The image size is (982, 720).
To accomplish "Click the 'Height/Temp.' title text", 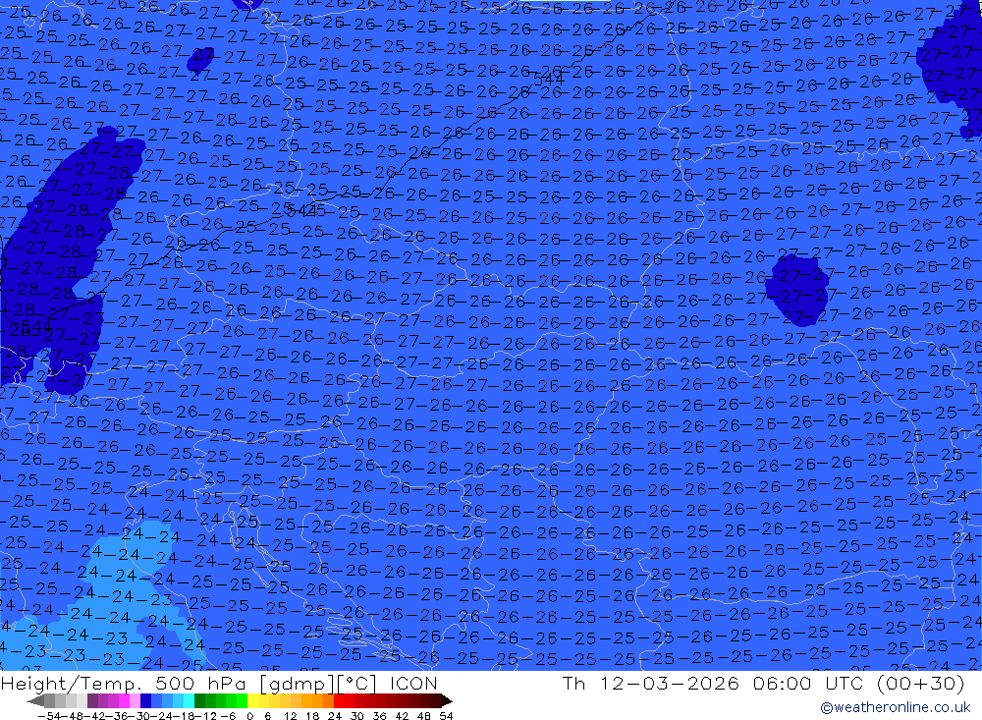I will tap(74, 683).
